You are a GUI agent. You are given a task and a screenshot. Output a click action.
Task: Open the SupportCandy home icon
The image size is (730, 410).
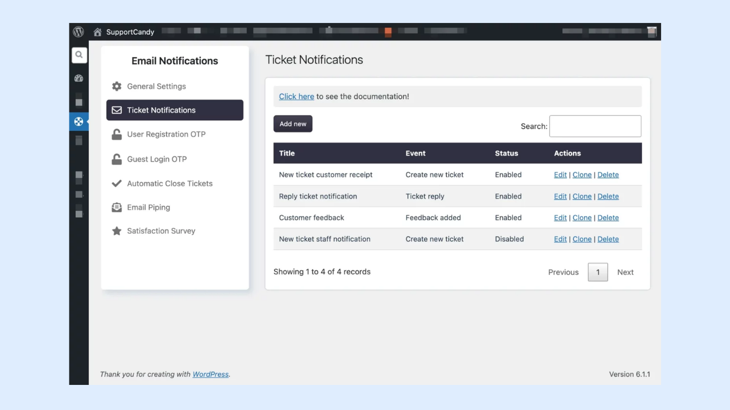pyautogui.click(x=97, y=32)
